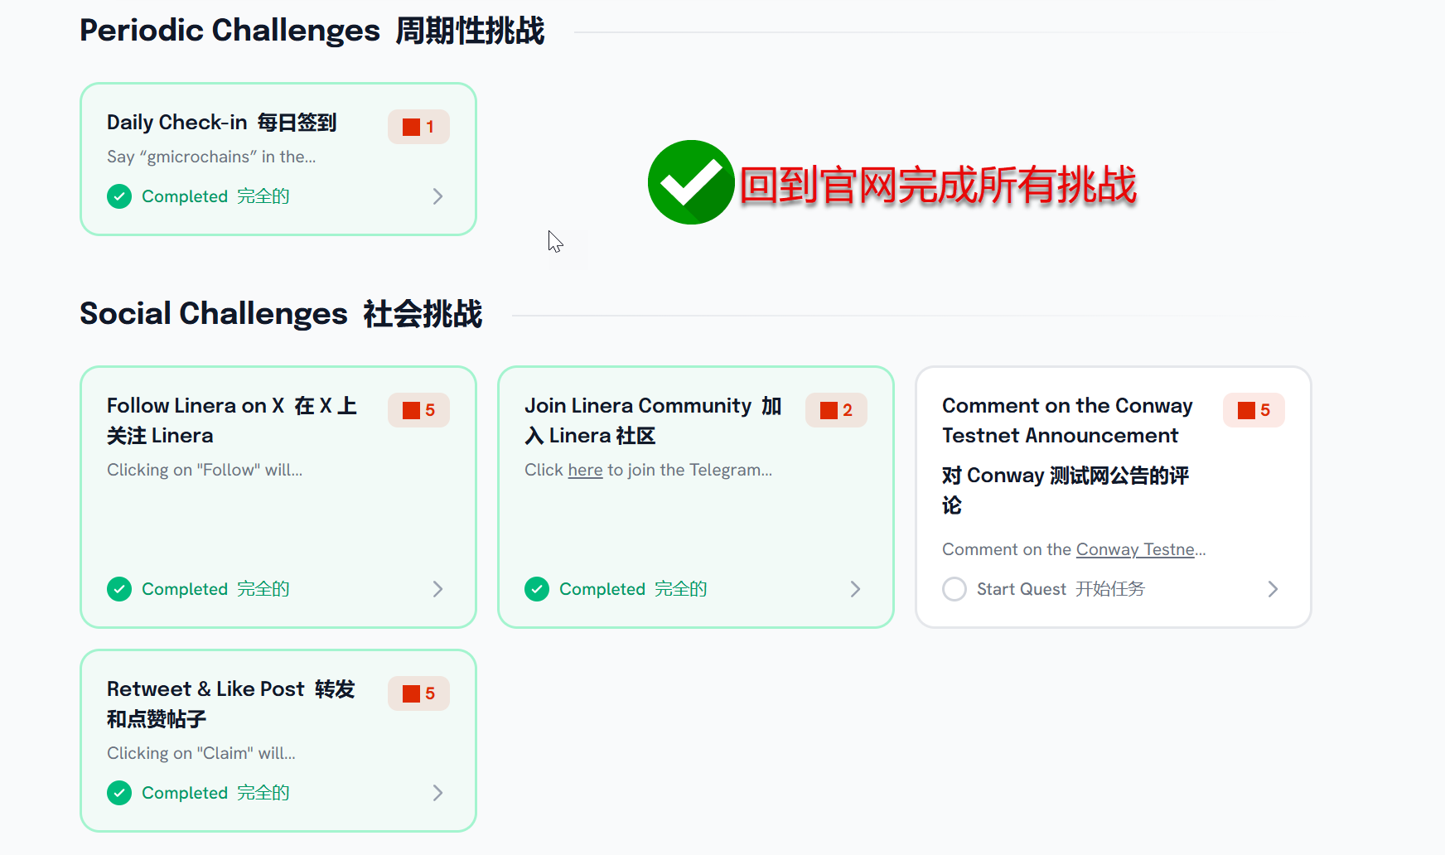
Task: Click green completed check on Retweet & Like Post
Action: tap(119, 793)
